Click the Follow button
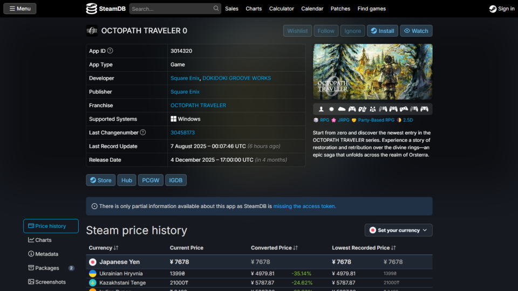The image size is (518, 291). 326,31
